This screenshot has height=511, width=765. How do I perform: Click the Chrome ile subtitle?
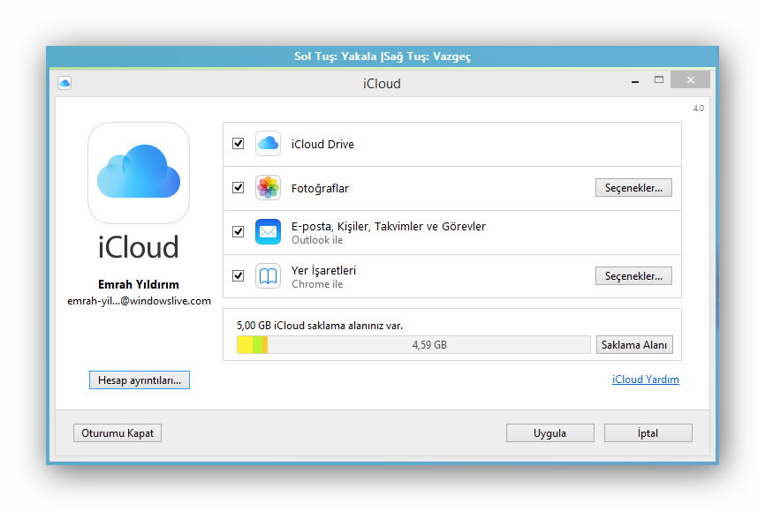tap(317, 284)
